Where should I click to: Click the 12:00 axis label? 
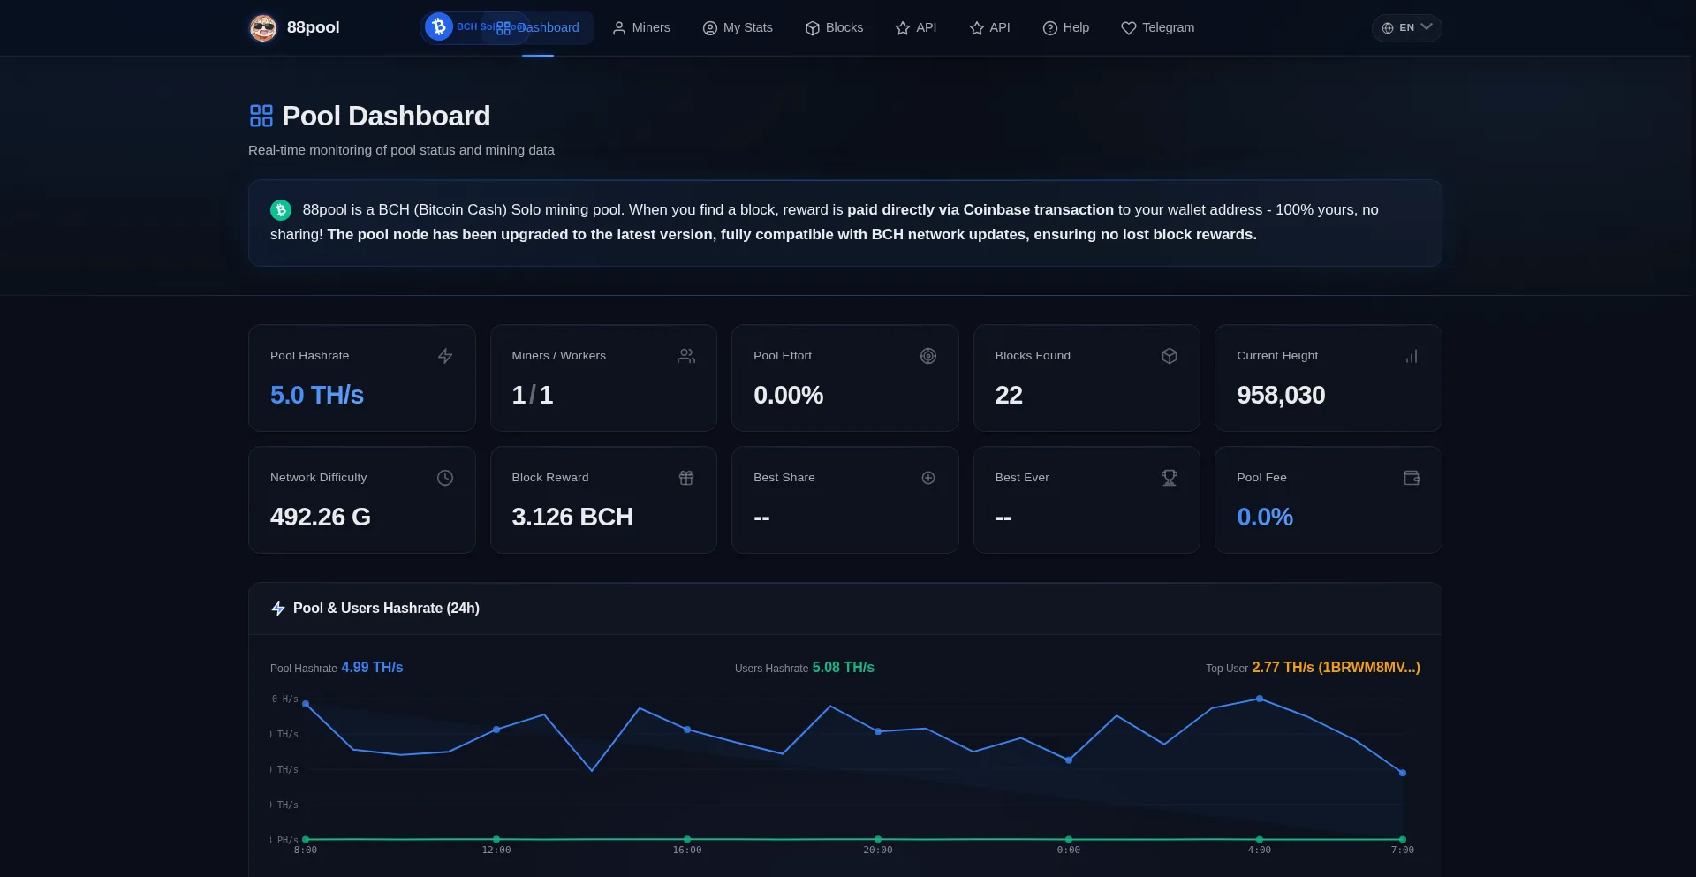[496, 851]
